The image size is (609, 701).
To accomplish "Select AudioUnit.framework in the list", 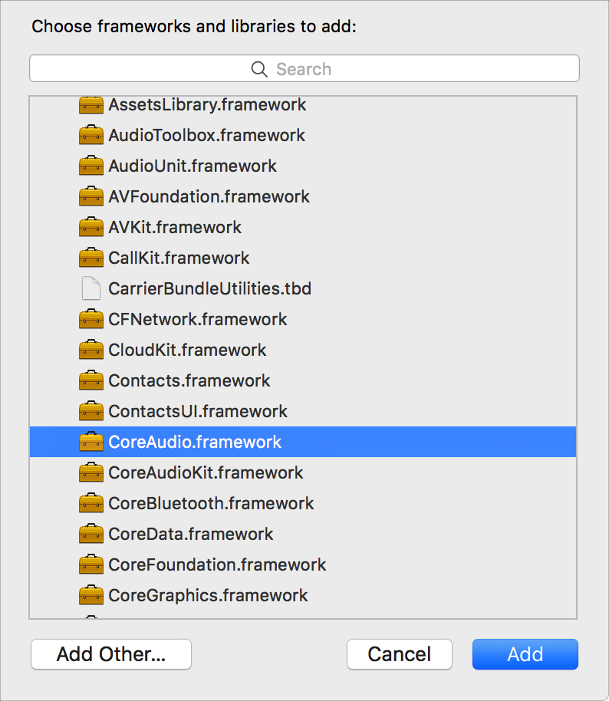I will [193, 166].
